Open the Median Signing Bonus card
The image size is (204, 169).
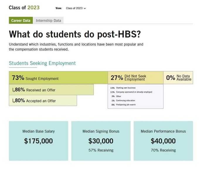point(101,141)
